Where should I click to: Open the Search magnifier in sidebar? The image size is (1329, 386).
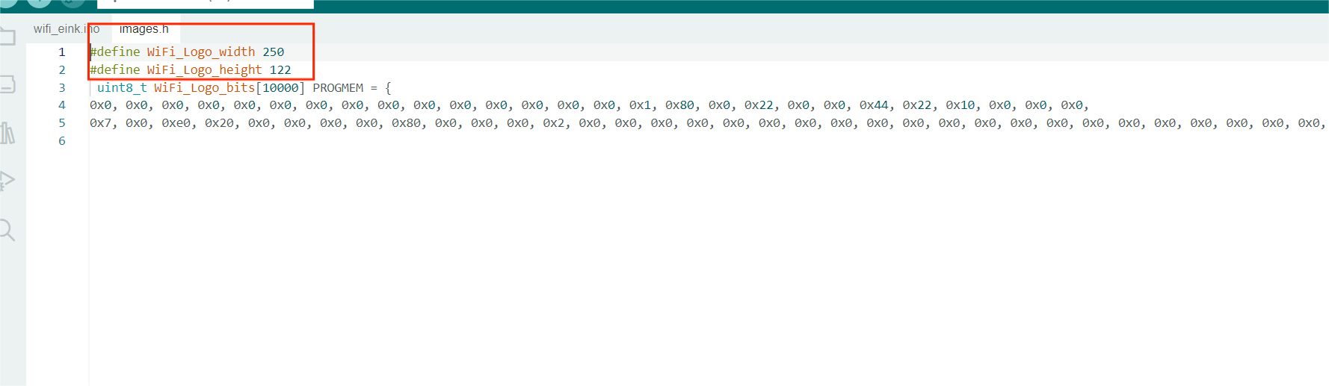pos(7,230)
